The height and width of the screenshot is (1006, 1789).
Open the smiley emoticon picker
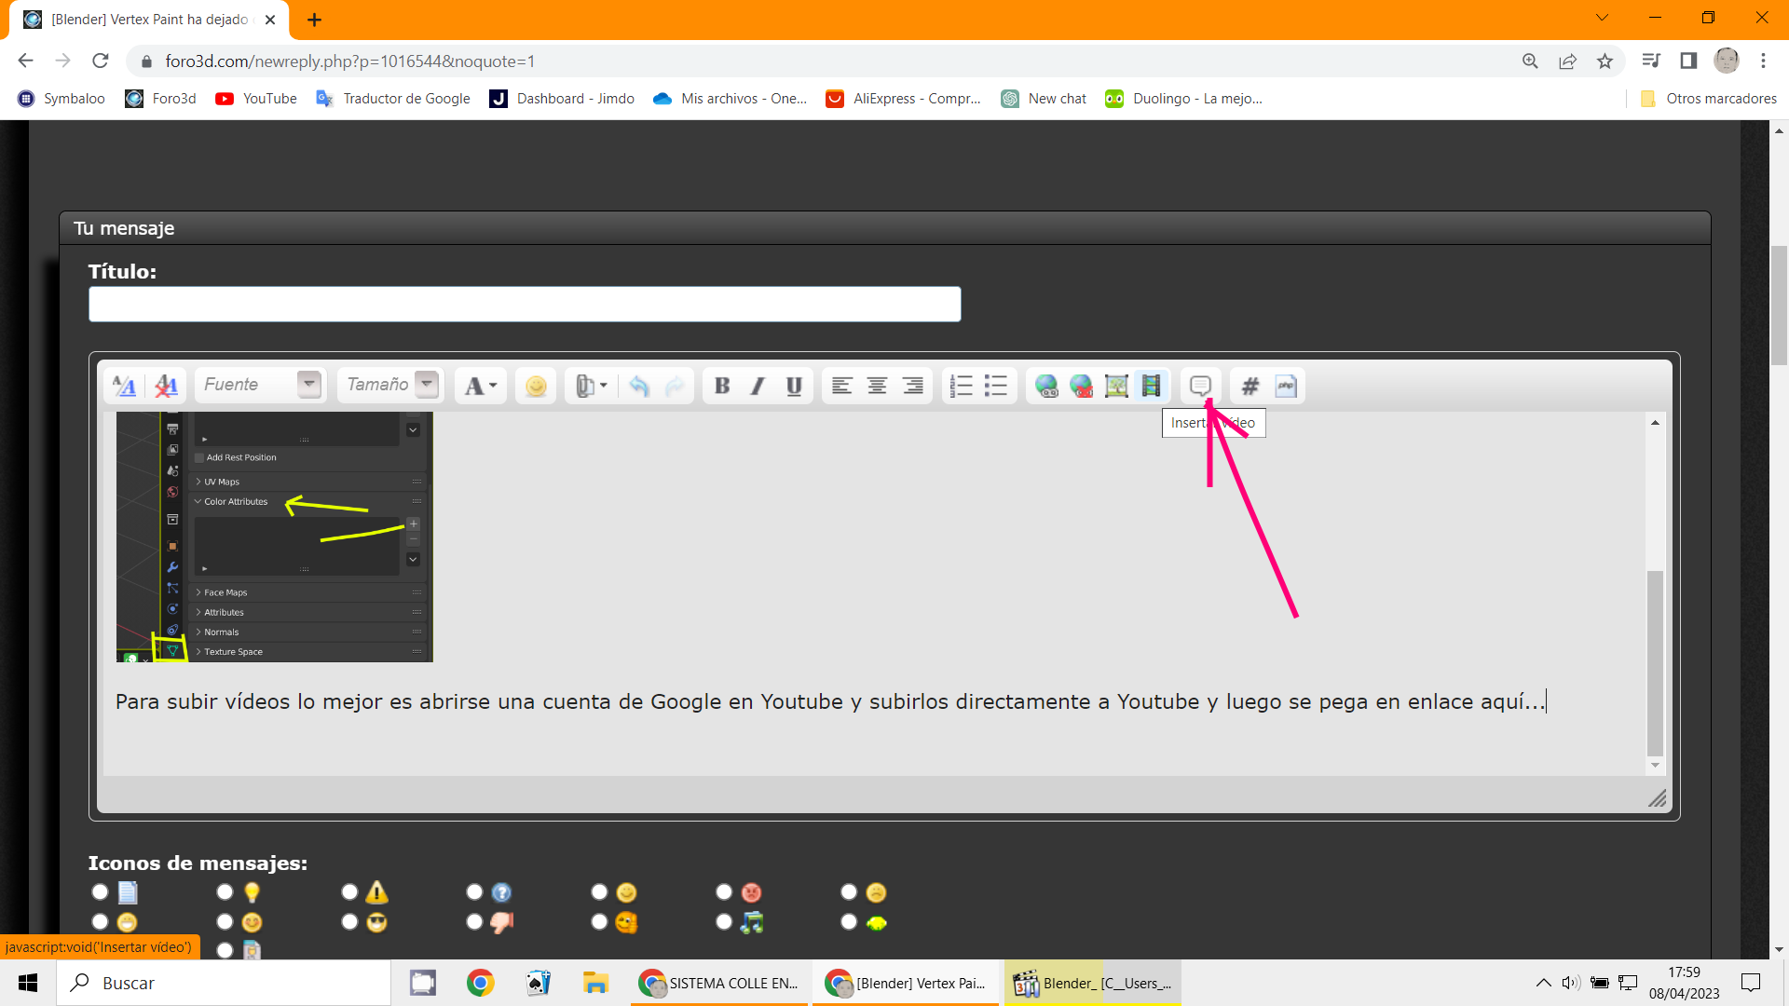pyautogui.click(x=536, y=386)
